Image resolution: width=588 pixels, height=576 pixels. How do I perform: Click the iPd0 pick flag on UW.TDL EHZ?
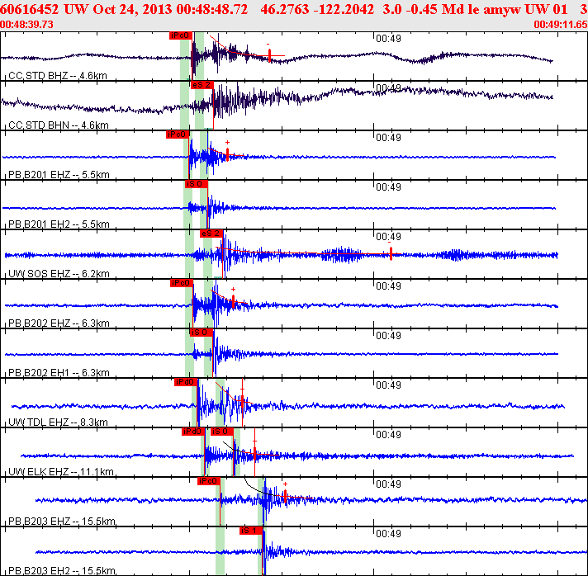pyautogui.click(x=185, y=382)
